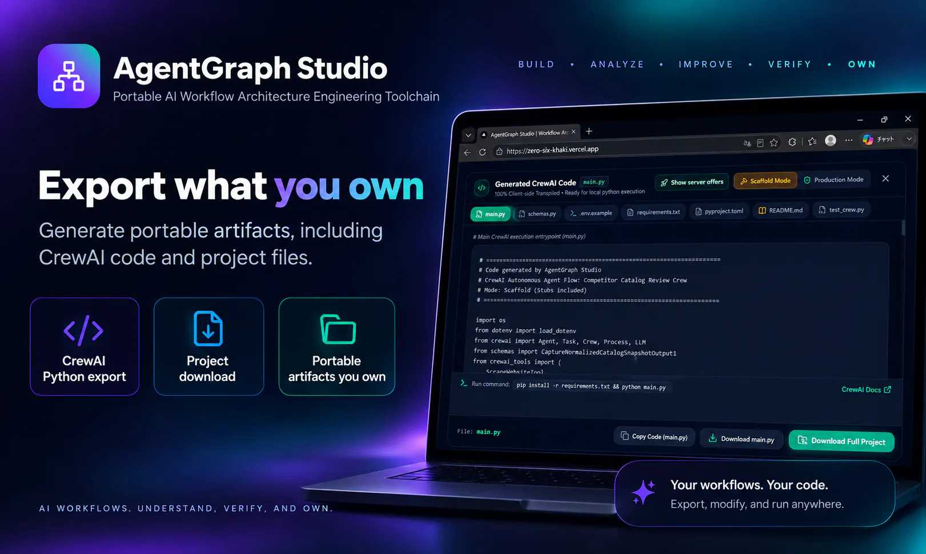
Task: Switch to Scaffold Mode
Action: [x=765, y=180]
